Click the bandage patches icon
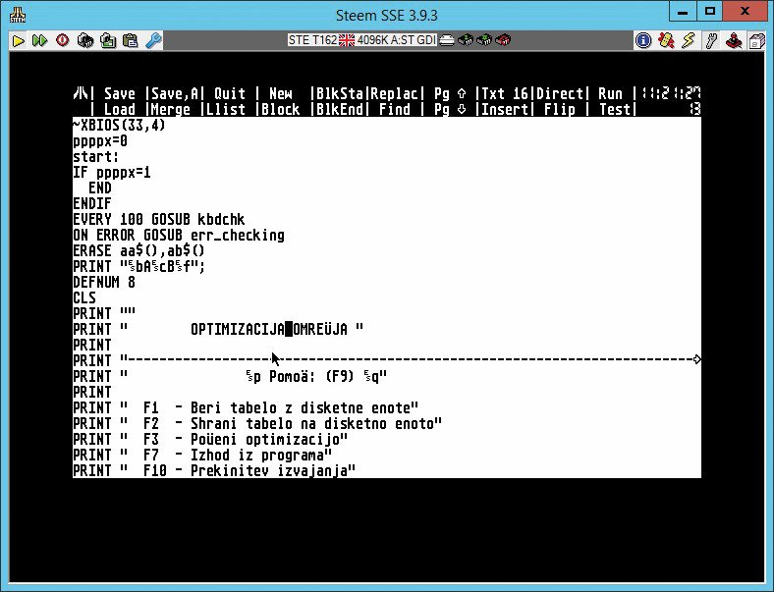774x592 pixels. 666,40
